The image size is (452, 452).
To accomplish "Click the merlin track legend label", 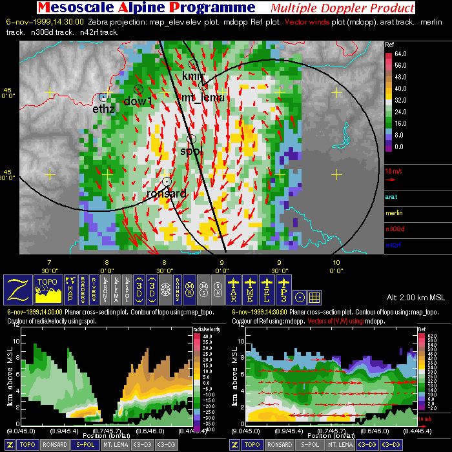I will click(x=394, y=213).
